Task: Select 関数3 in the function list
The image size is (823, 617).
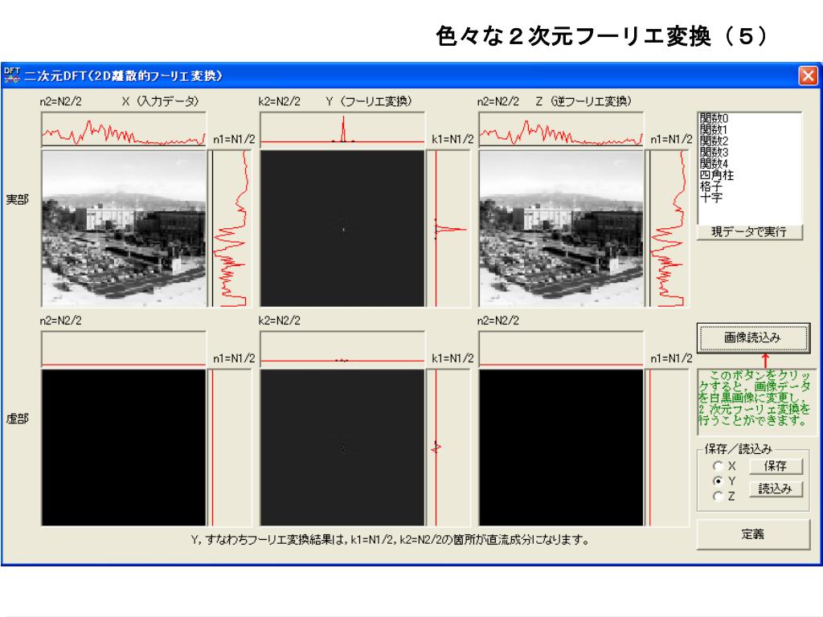Action: (714, 153)
